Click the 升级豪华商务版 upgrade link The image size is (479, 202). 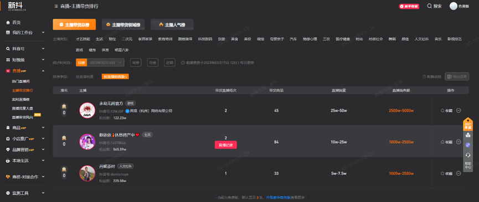[278, 198]
